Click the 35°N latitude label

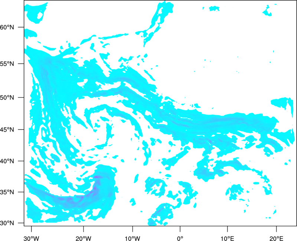7,192
